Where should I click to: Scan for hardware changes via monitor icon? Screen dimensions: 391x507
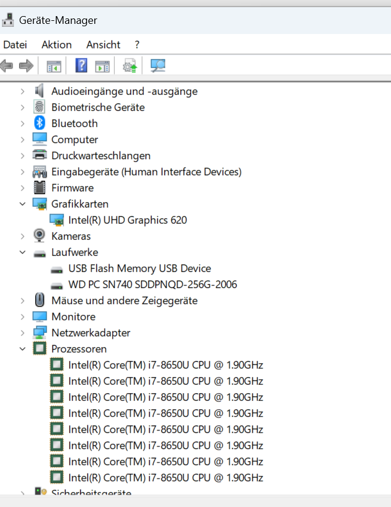[158, 66]
